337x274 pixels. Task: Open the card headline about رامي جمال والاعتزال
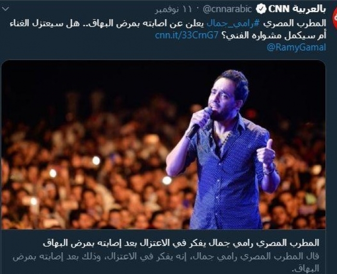[181, 243]
